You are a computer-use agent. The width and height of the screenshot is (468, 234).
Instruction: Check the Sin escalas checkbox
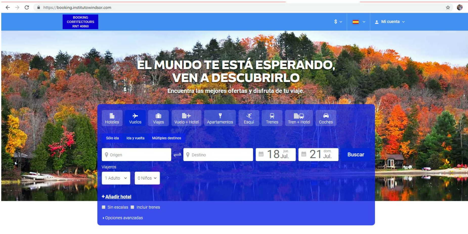point(104,207)
